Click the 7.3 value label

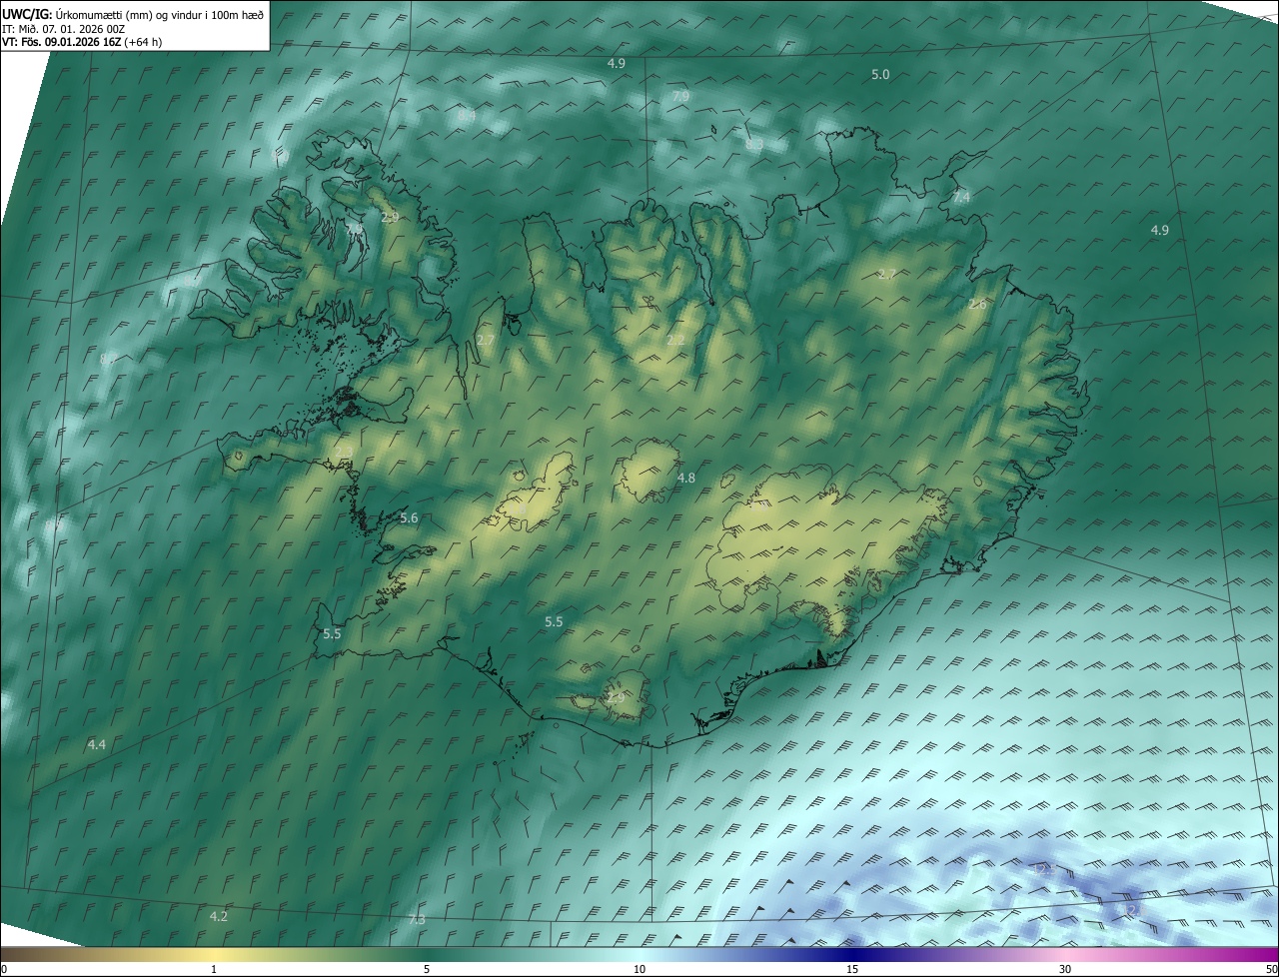click(x=417, y=919)
